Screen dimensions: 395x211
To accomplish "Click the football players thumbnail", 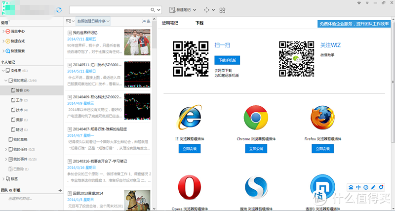I will coord(137,42).
